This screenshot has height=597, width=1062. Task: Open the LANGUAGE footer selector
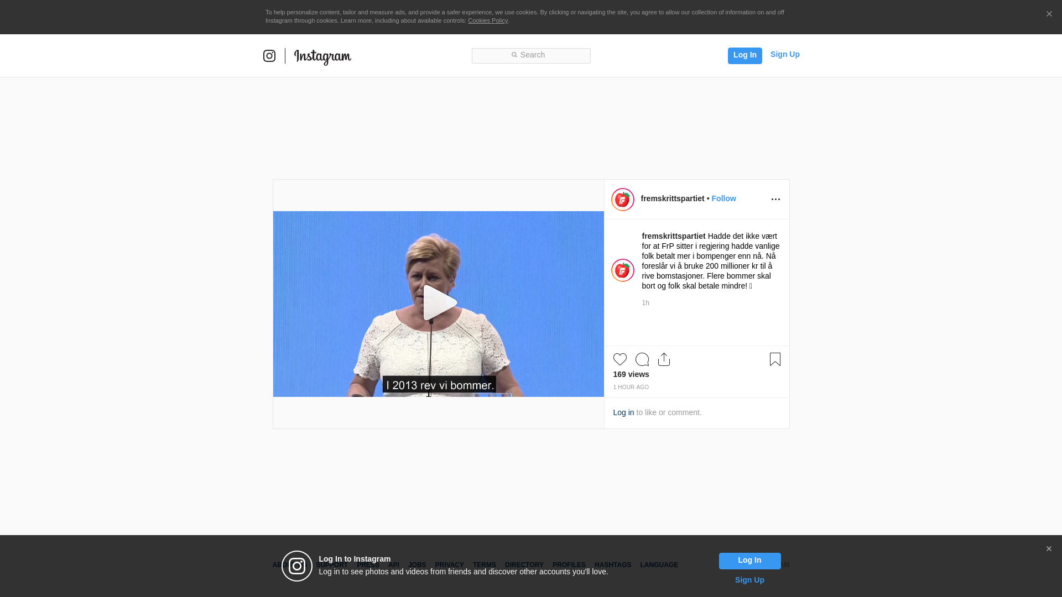point(659,565)
